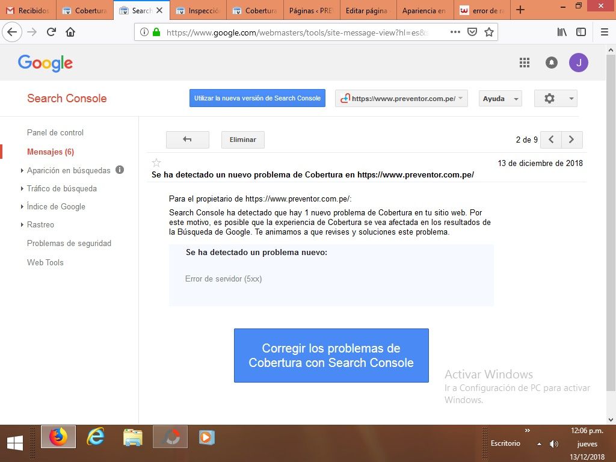Open Web Tools
The width and height of the screenshot is (616, 462).
[x=45, y=262]
